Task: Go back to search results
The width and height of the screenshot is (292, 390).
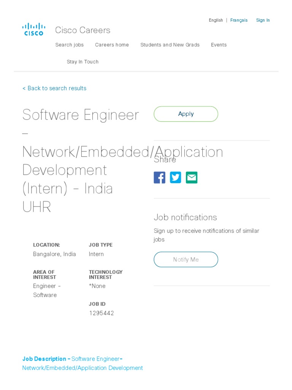Action: (x=54, y=88)
